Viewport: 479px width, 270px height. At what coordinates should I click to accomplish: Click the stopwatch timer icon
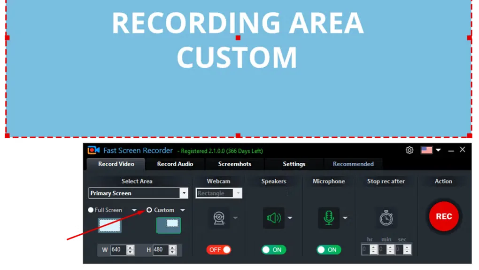(386, 218)
